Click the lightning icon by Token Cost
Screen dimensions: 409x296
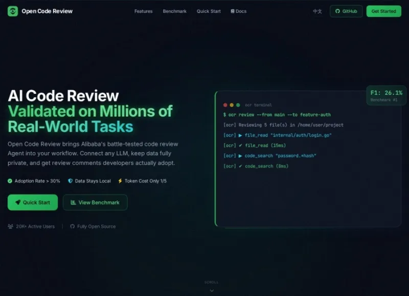click(x=120, y=181)
